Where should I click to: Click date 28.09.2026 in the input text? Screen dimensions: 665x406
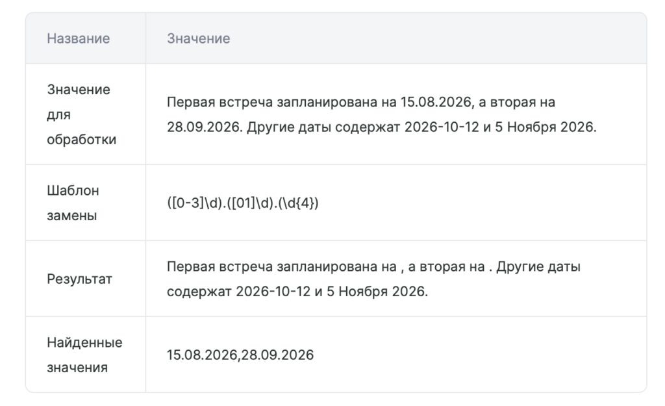[x=205, y=127]
